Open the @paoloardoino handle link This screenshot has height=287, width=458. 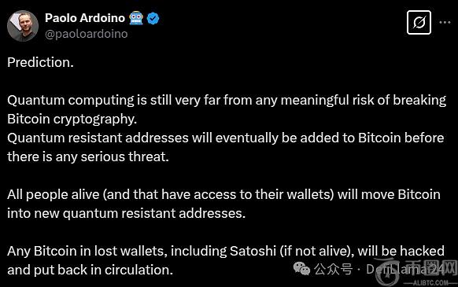87,34
